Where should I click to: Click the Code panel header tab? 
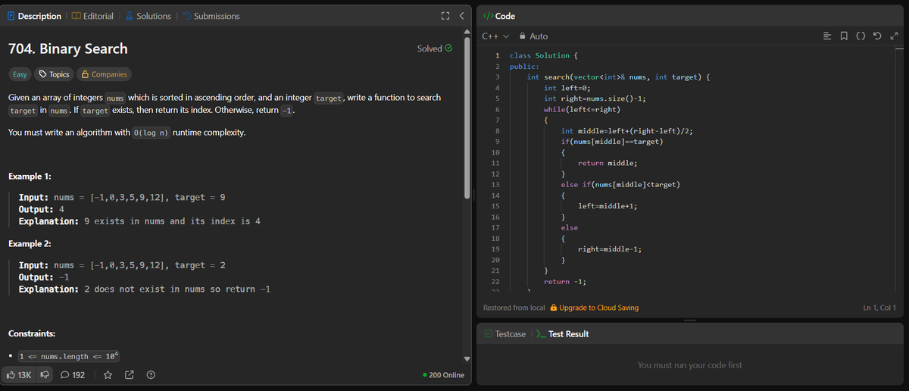[x=499, y=16]
